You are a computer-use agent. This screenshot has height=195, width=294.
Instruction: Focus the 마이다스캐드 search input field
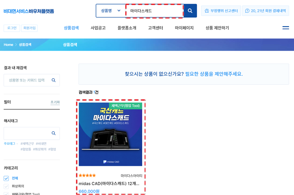click(155, 11)
